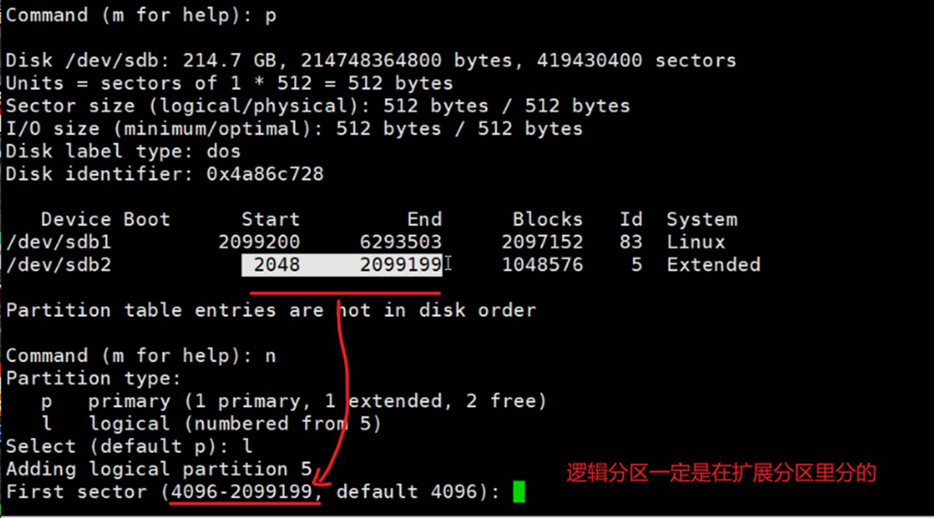This screenshot has width=934, height=518.
Task: Click the 6293503 end sector value
Action: coord(400,242)
